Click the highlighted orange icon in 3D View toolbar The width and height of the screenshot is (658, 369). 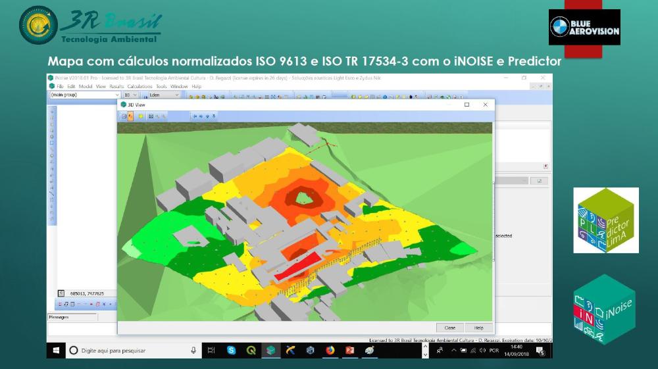(130, 116)
